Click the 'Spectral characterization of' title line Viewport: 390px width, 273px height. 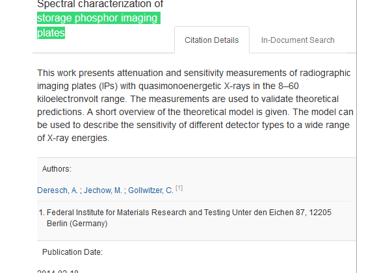tap(100, 5)
